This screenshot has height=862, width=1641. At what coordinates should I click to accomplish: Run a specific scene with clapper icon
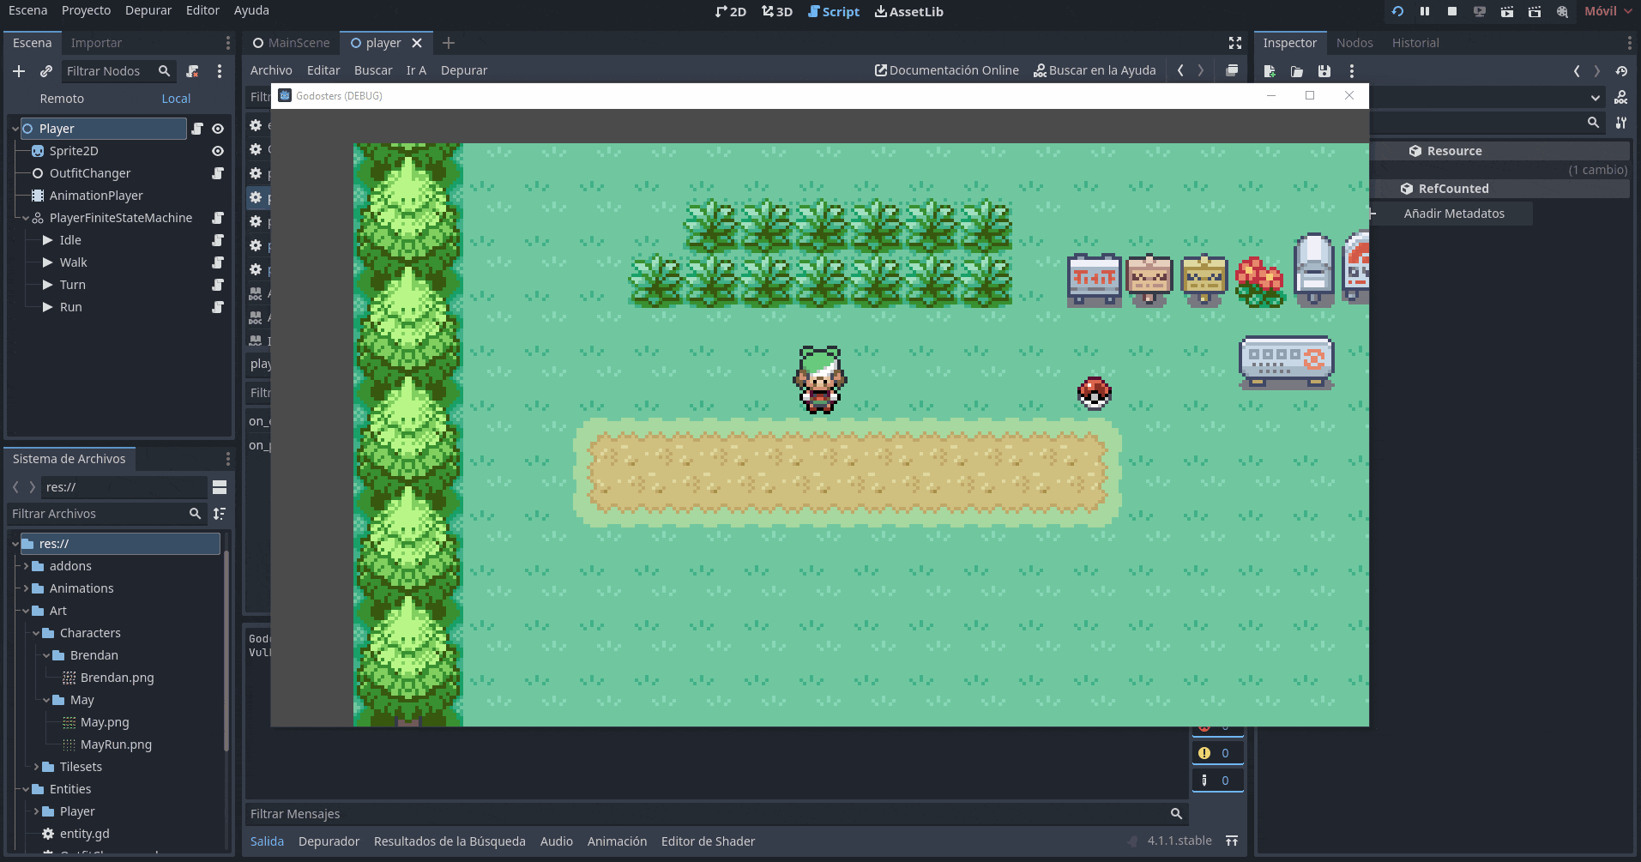click(1535, 11)
